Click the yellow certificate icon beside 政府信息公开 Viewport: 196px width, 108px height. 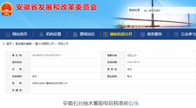(x=105, y=34)
